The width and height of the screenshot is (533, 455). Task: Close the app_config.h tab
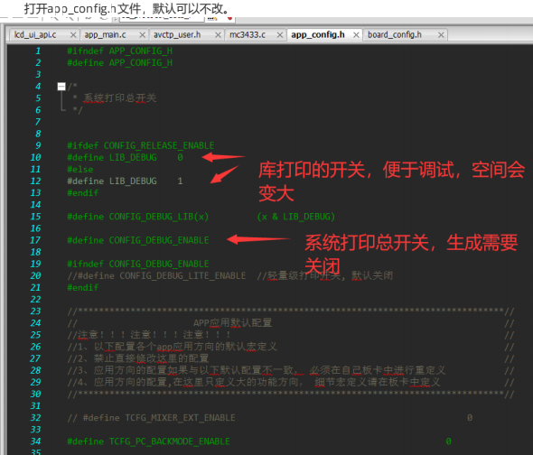[x=356, y=35]
